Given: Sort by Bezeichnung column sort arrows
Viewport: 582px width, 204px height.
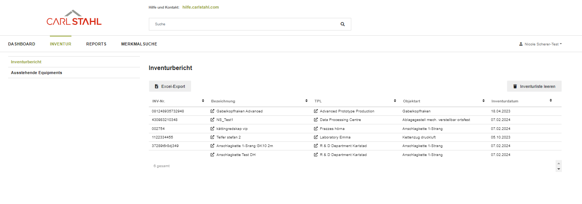Looking at the screenshot, I should (x=306, y=101).
